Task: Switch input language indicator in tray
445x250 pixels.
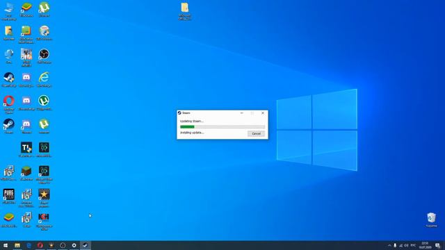Action: point(413,245)
